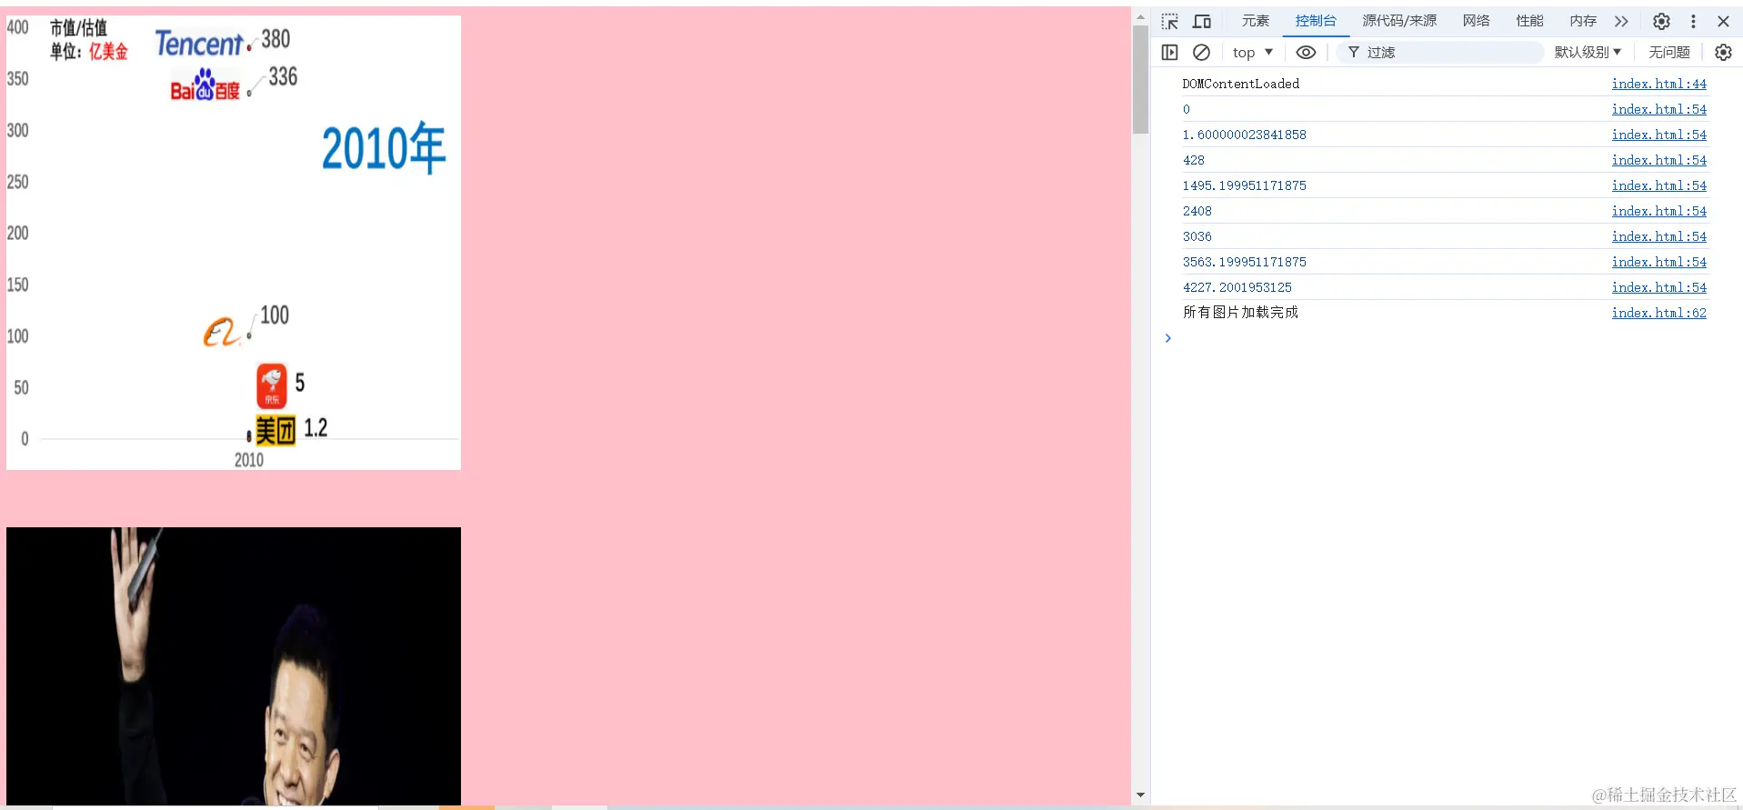Click the 市值/估值 chart title
The width and height of the screenshot is (1743, 810).
tap(78, 28)
